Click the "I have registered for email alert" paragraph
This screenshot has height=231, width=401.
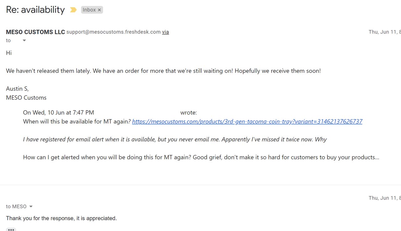click(175, 139)
